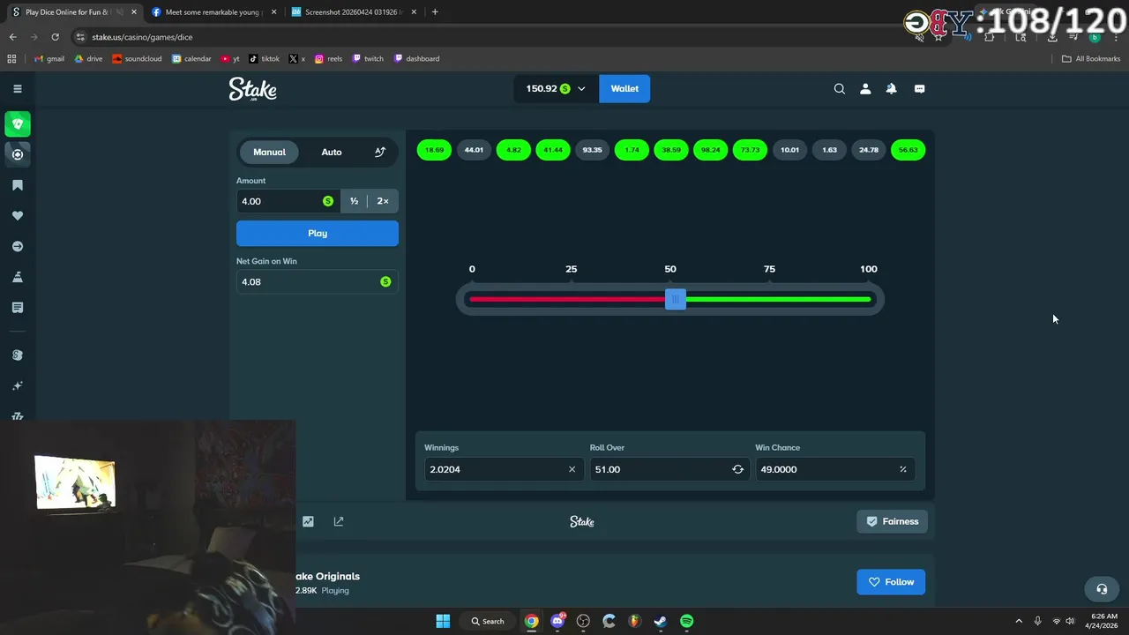
Task: Open past roll result 98.24
Action: (x=710, y=150)
